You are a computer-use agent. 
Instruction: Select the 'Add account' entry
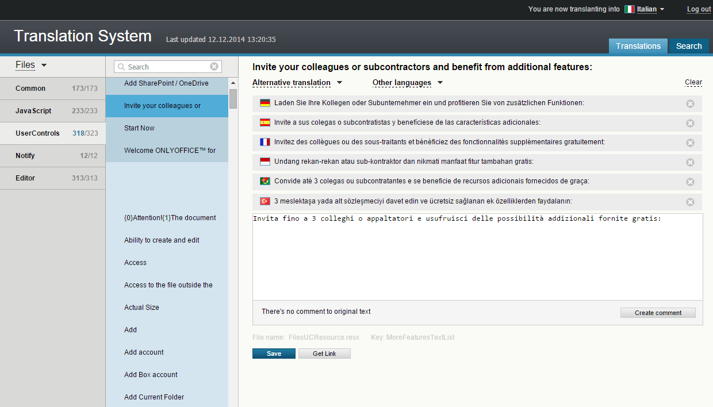tap(167, 352)
